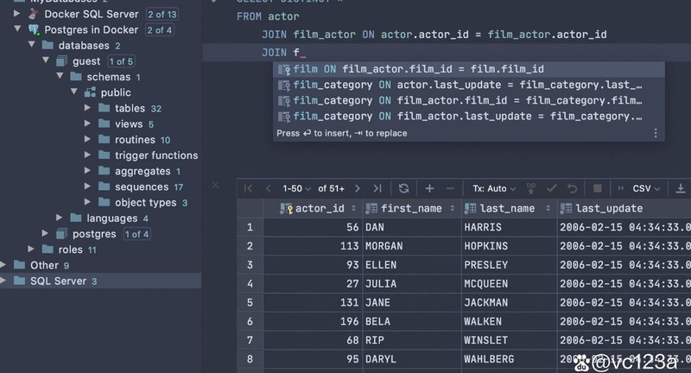This screenshot has height=373, width=691.
Task: Expand the tables folder in the tree
Action: point(88,108)
